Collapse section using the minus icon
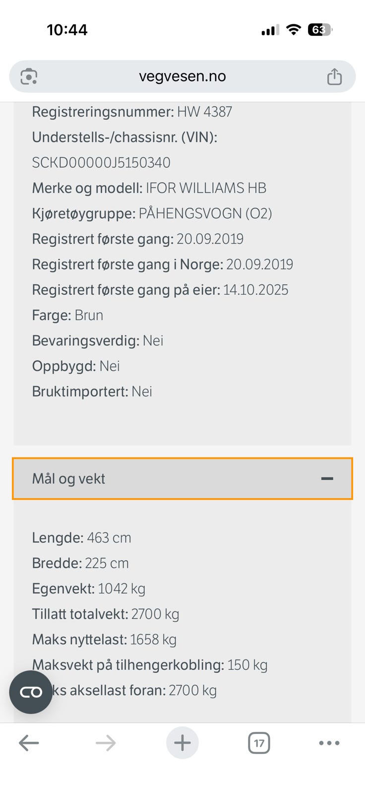Screen dimensions: 365x794 tap(327, 478)
